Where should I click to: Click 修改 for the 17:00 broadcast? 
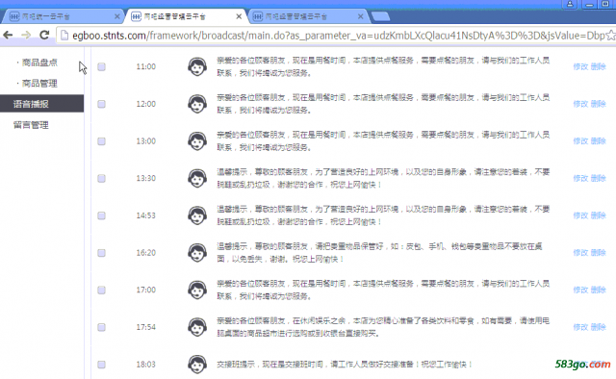(580, 290)
